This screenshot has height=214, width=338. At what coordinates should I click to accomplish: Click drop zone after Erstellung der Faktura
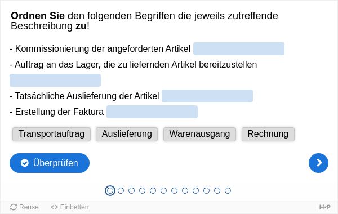tap(152, 112)
